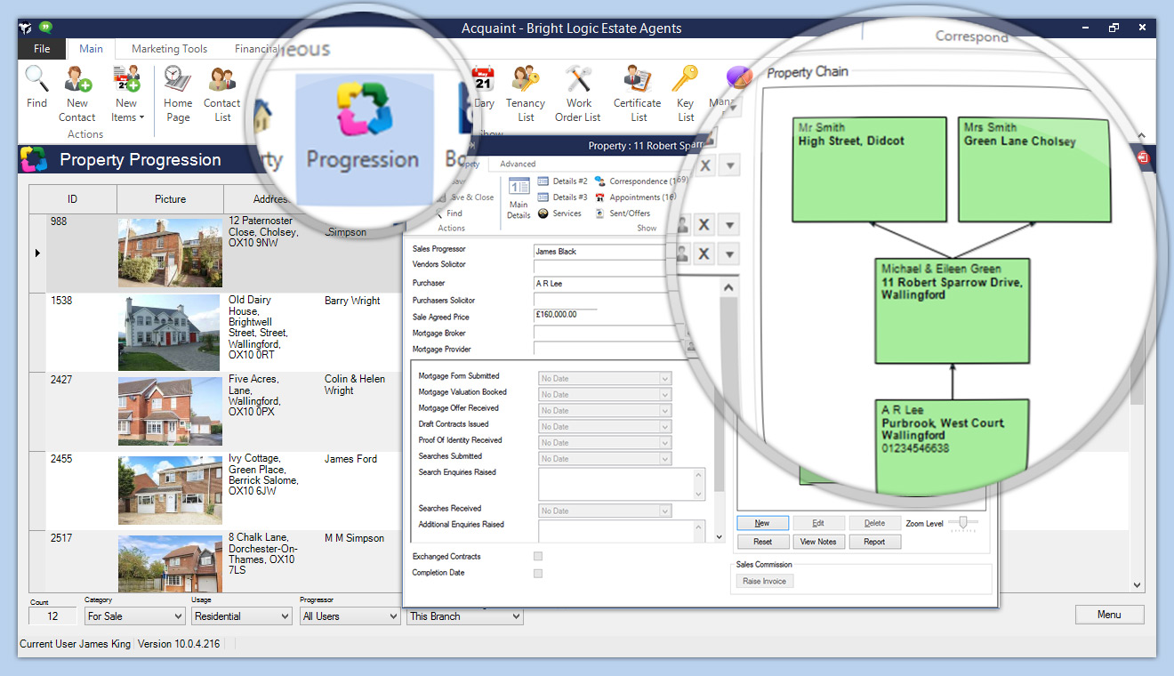Image resolution: width=1174 pixels, height=676 pixels.
Task: Open the Usage Residential dropdown
Action: pos(242,616)
